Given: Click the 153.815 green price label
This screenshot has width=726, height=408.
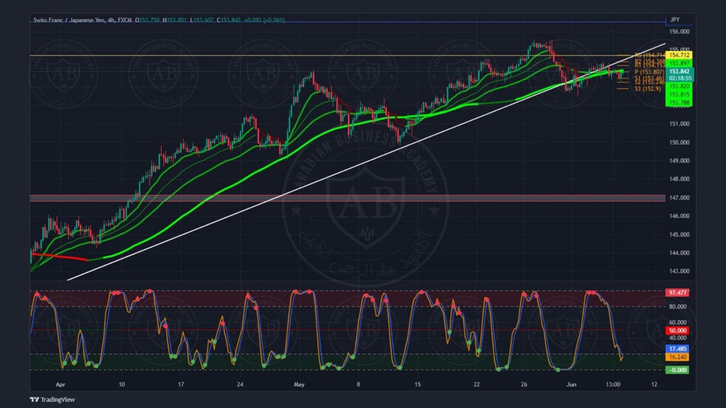Looking at the screenshot, I should coord(679,95).
